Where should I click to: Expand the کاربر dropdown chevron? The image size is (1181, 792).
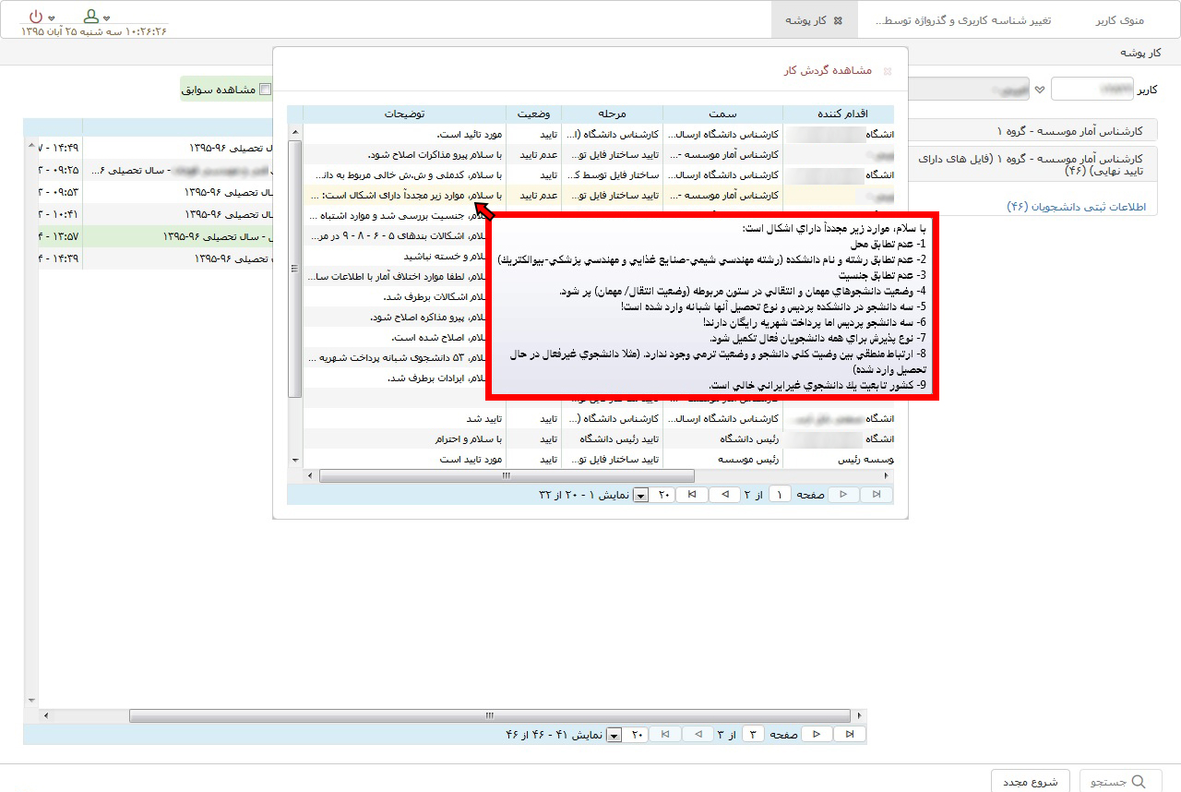(1040, 90)
